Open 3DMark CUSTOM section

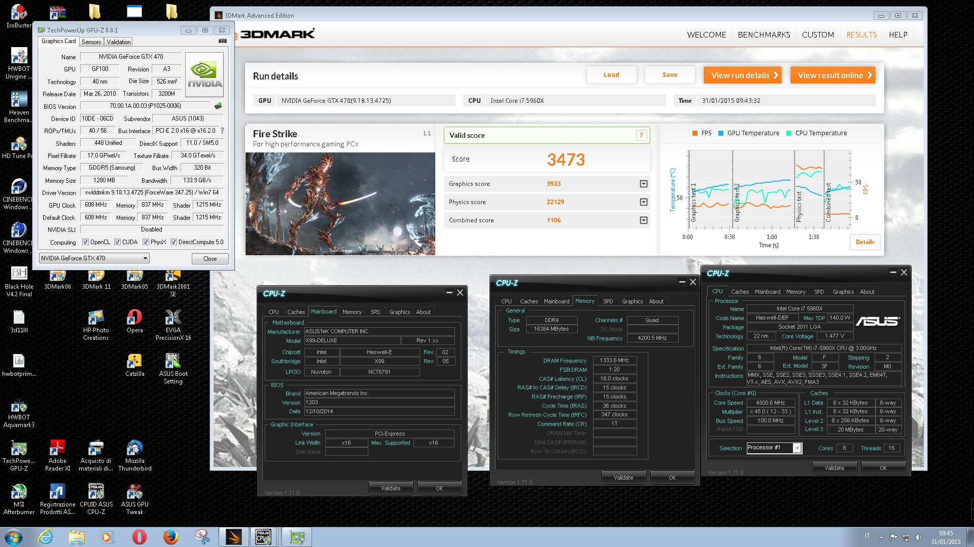818,34
